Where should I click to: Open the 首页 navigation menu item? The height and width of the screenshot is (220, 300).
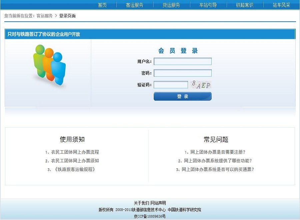[102, 5]
